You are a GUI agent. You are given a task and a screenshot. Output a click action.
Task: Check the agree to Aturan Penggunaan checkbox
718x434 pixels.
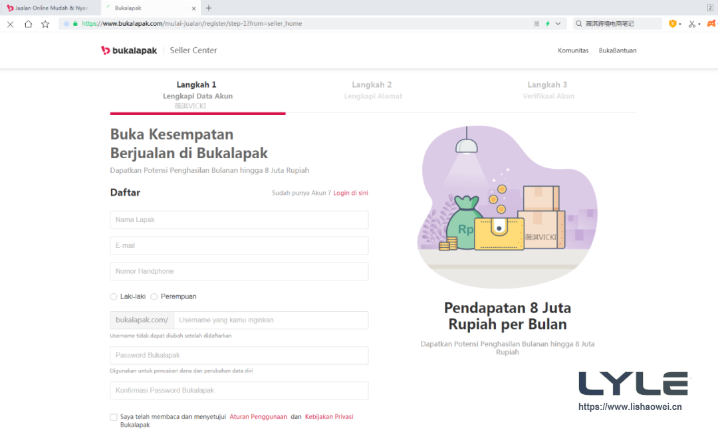tap(114, 417)
